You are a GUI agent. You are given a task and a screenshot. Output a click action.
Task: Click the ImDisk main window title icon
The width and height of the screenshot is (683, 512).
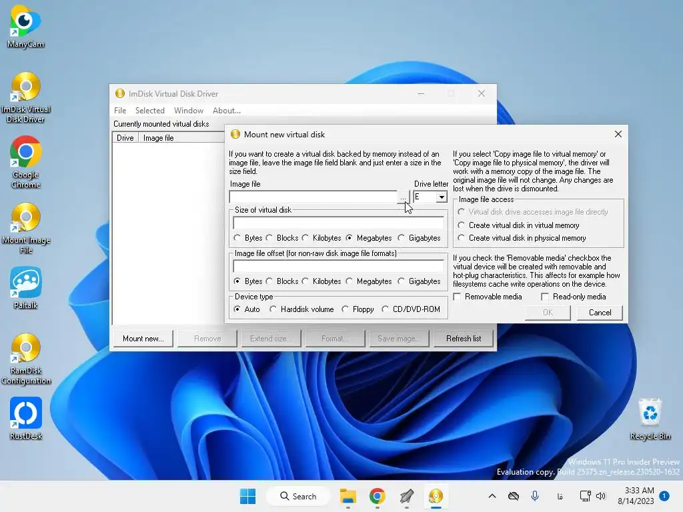(x=120, y=93)
